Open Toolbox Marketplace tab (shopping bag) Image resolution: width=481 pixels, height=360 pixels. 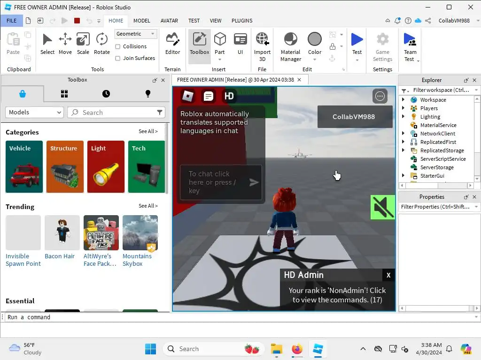point(23,94)
